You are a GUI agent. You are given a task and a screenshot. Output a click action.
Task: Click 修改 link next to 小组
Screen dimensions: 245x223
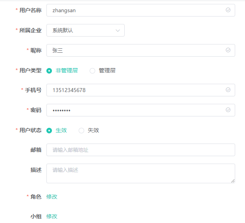52,216
